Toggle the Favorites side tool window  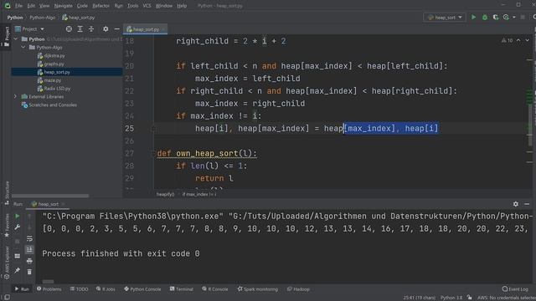(x=7, y=226)
